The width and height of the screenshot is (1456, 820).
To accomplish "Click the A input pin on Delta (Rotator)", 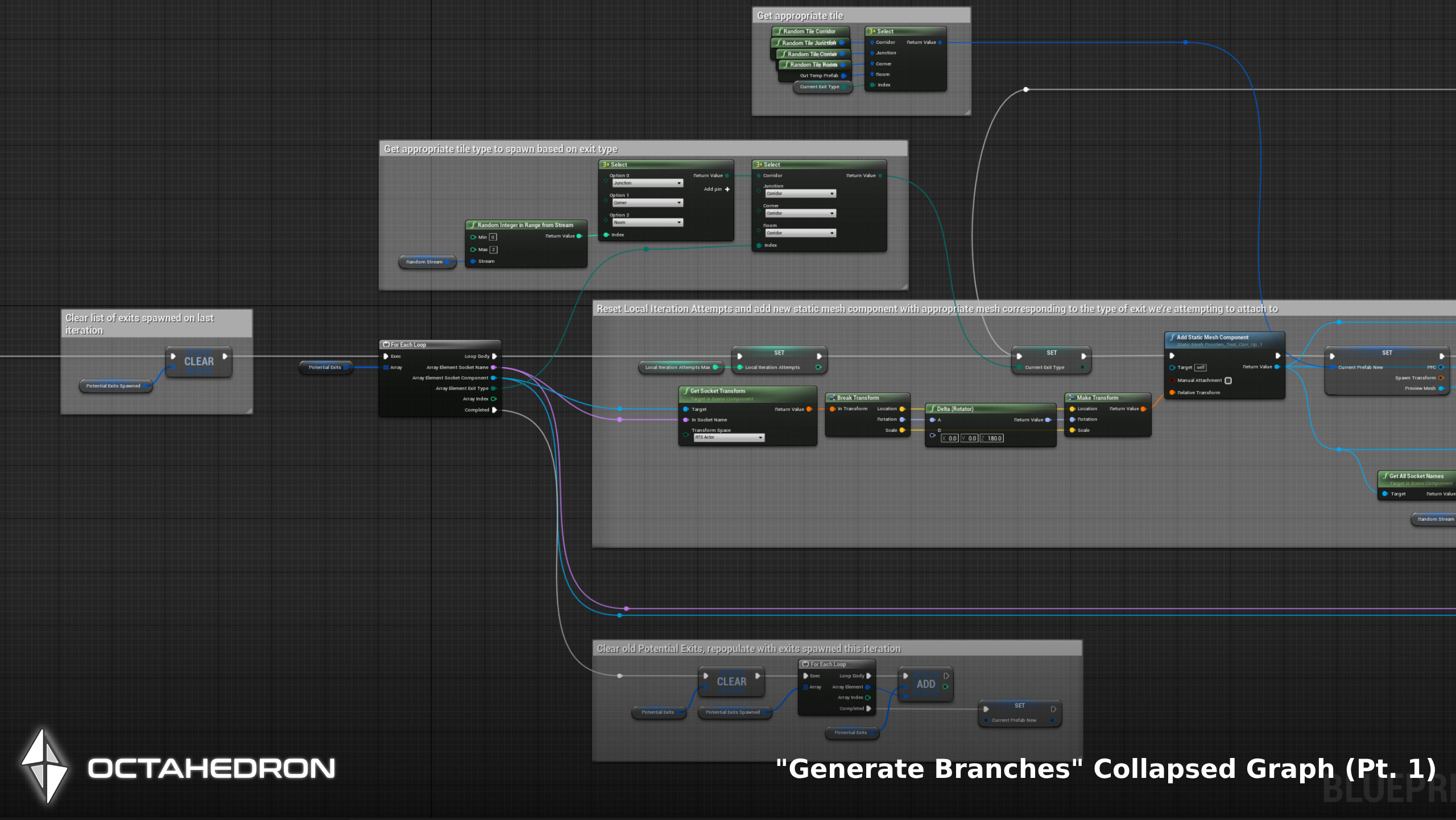I will [933, 420].
